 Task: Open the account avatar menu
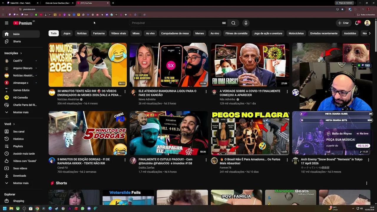click(x=367, y=23)
